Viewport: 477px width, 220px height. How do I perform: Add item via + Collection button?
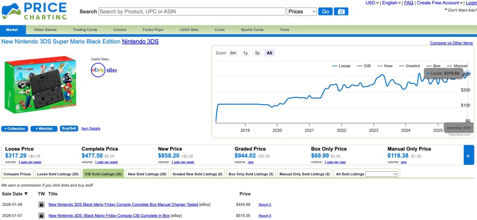pyautogui.click(x=15, y=129)
